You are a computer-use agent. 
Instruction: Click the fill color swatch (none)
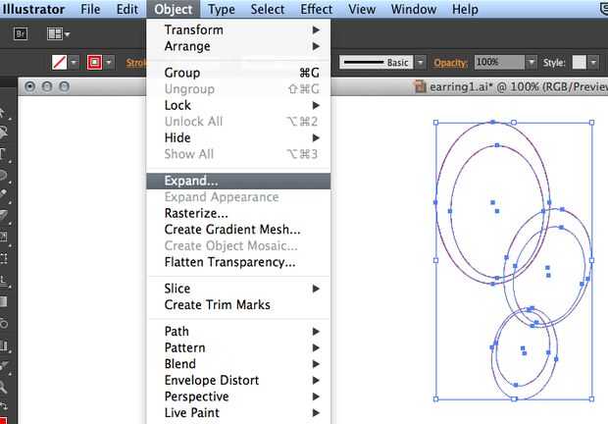point(59,62)
